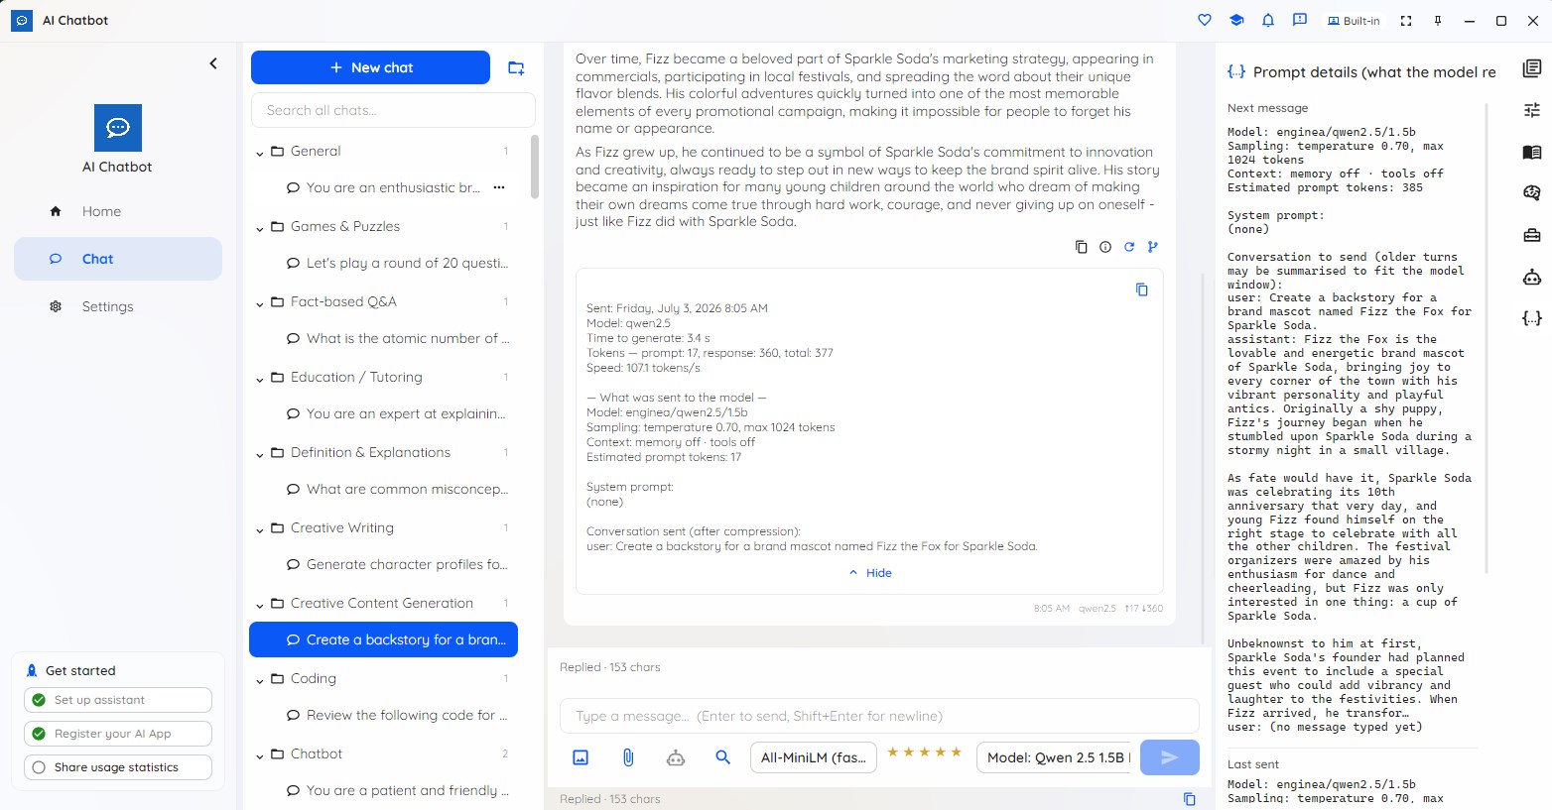Toggle the Register your AI App checklist item
This screenshot has width=1552, height=810.
pos(118,734)
